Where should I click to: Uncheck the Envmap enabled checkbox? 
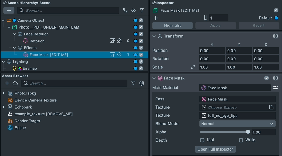(x=141, y=68)
